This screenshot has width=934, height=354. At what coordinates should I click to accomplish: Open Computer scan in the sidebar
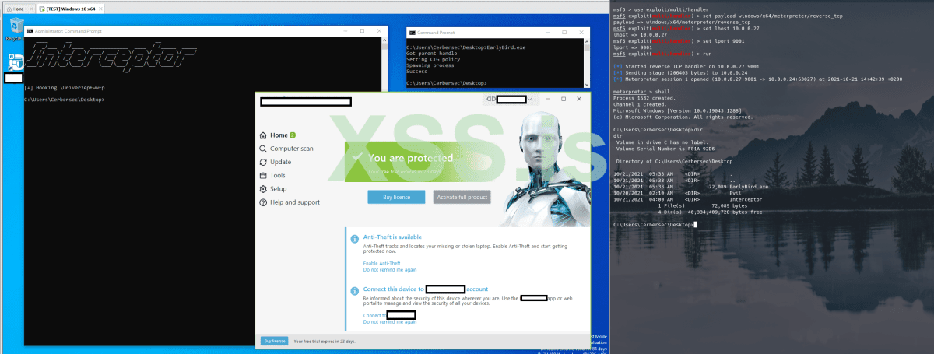click(x=286, y=149)
